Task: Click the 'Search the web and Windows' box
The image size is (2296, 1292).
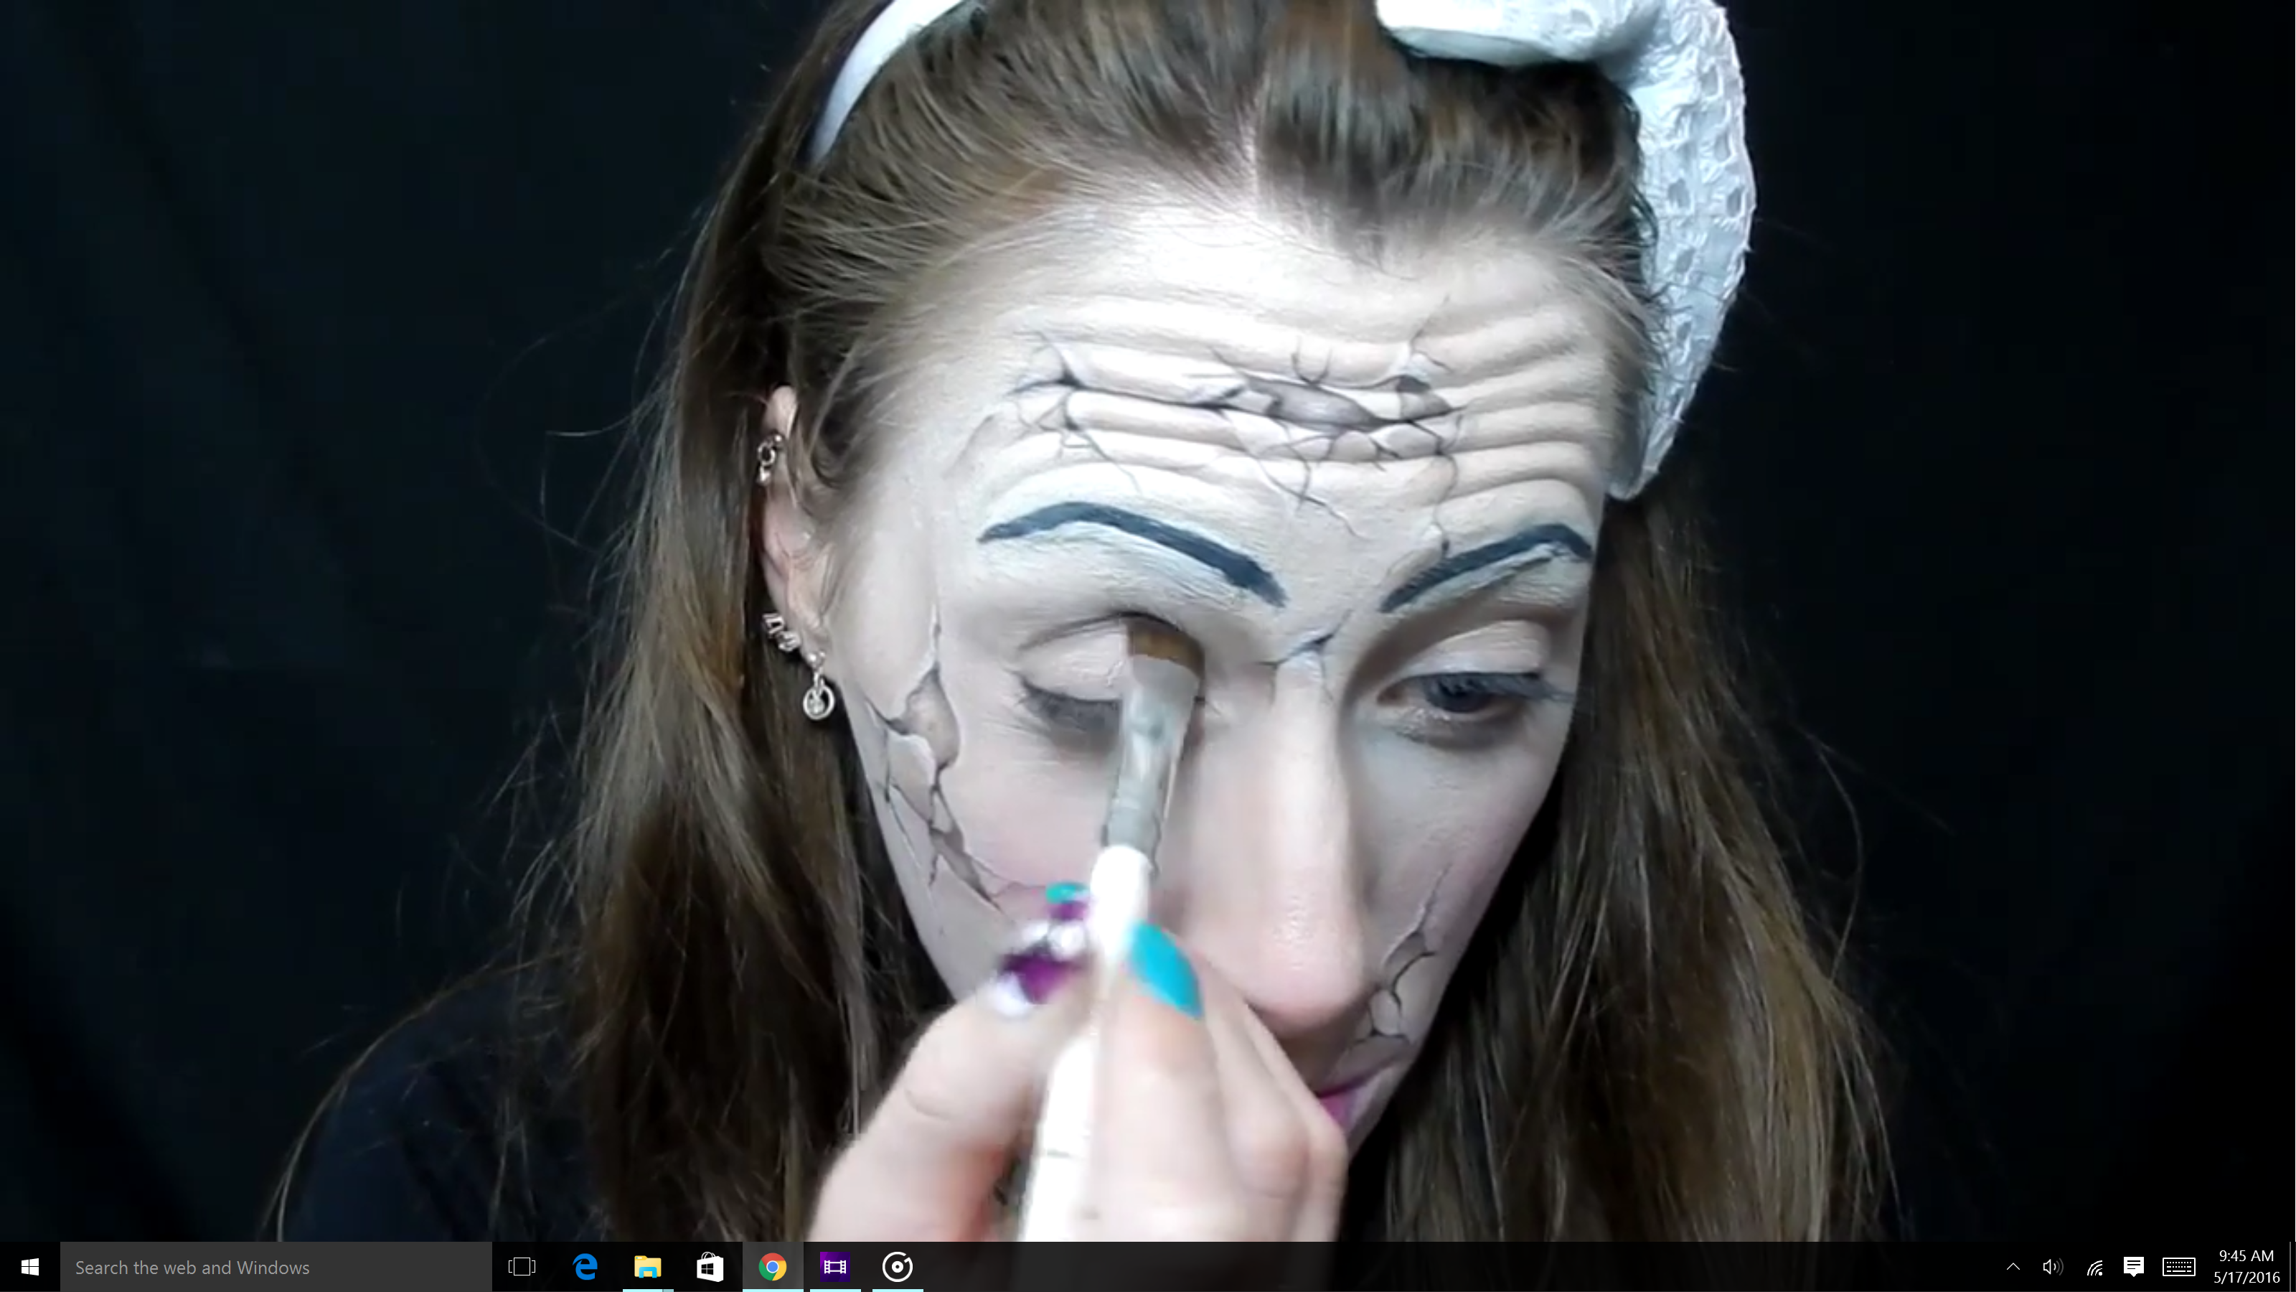Action: click(276, 1267)
